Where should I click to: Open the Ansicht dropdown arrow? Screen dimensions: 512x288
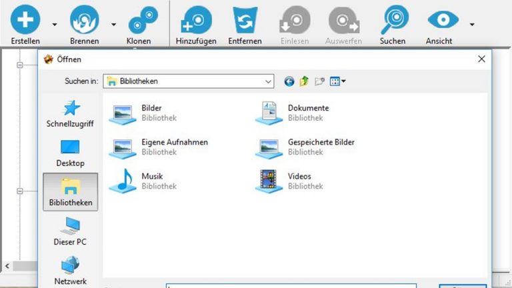pyautogui.click(x=472, y=25)
